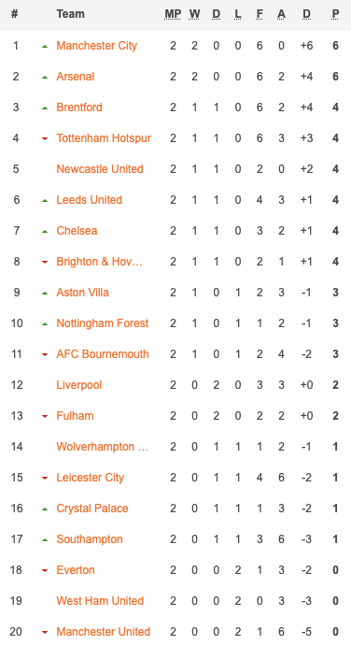The height and width of the screenshot is (645, 351).
Task: Click the red down arrow beside Tottenham Hotspur
Action: (45, 139)
